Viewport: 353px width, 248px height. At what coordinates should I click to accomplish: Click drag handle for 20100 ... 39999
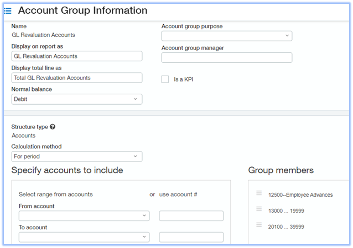(259, 225)
